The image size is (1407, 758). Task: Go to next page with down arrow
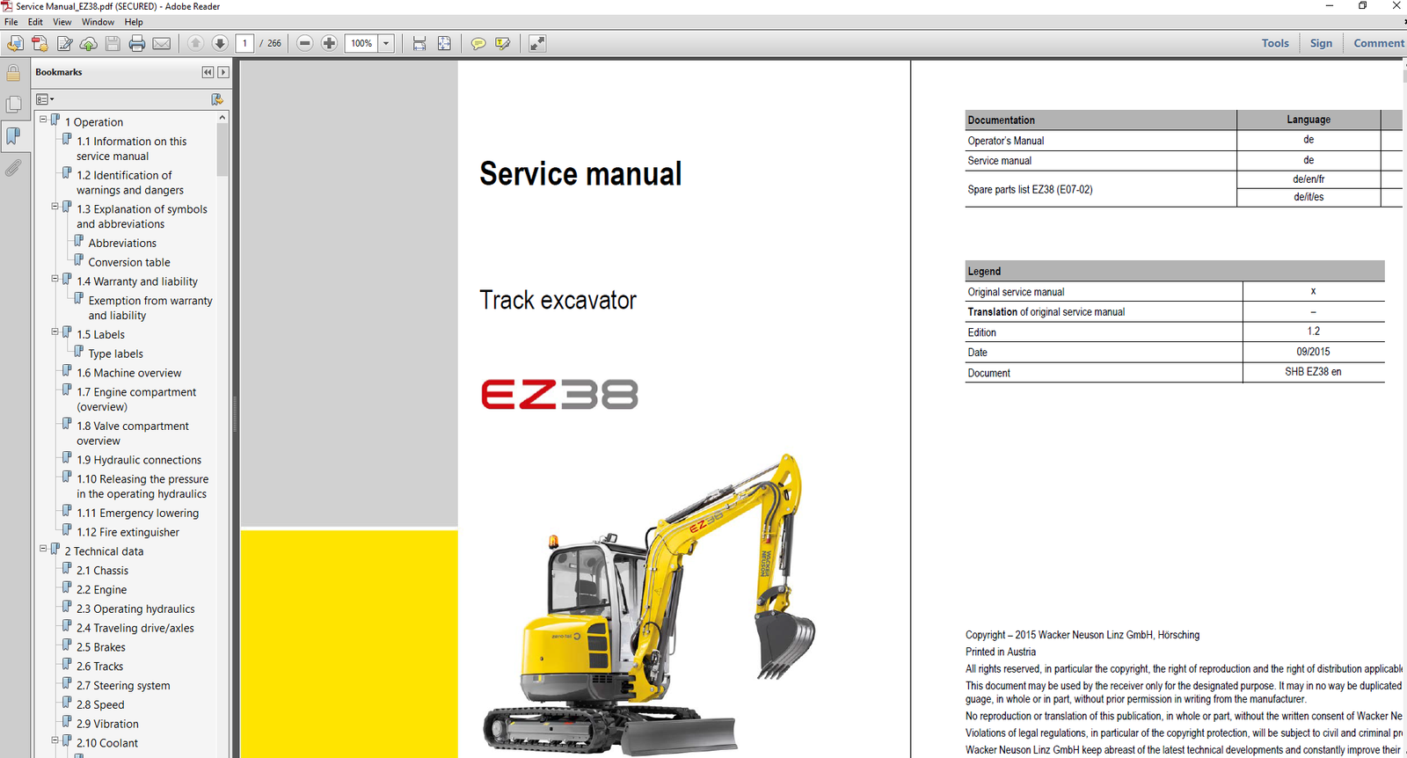tap(220, 43)
